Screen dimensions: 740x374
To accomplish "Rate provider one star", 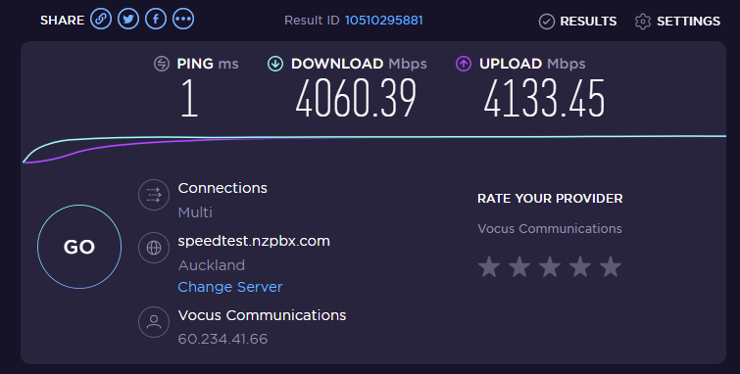I will pyautogui.click(x=489, y=266).
